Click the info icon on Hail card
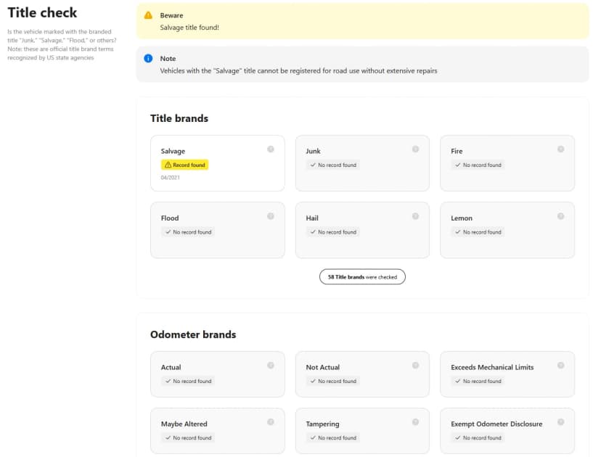Screen dimensions: 601x457 (x=415, y=216)
